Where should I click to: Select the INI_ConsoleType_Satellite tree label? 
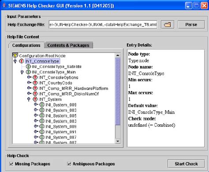tap(56, 67)
